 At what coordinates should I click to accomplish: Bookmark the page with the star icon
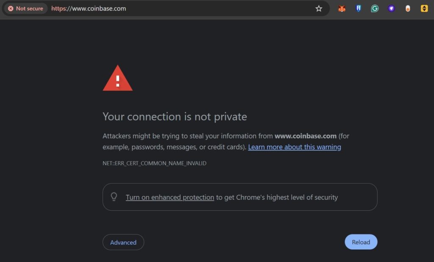[x=319, y=8]
